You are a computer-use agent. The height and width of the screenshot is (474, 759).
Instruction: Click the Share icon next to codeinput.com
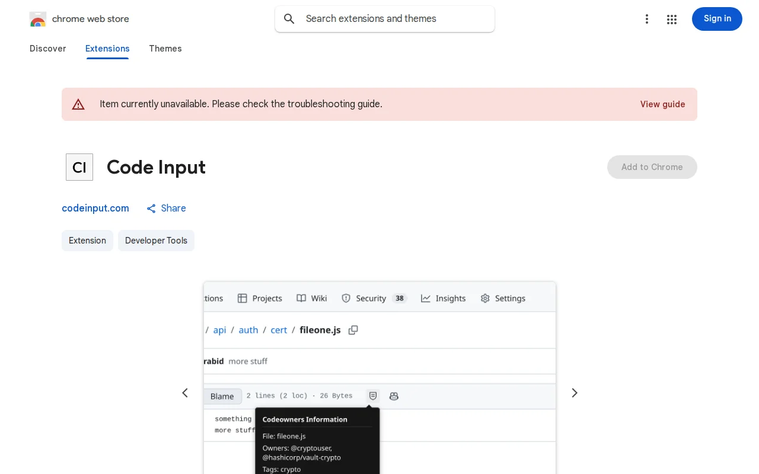tap(151, 209)
